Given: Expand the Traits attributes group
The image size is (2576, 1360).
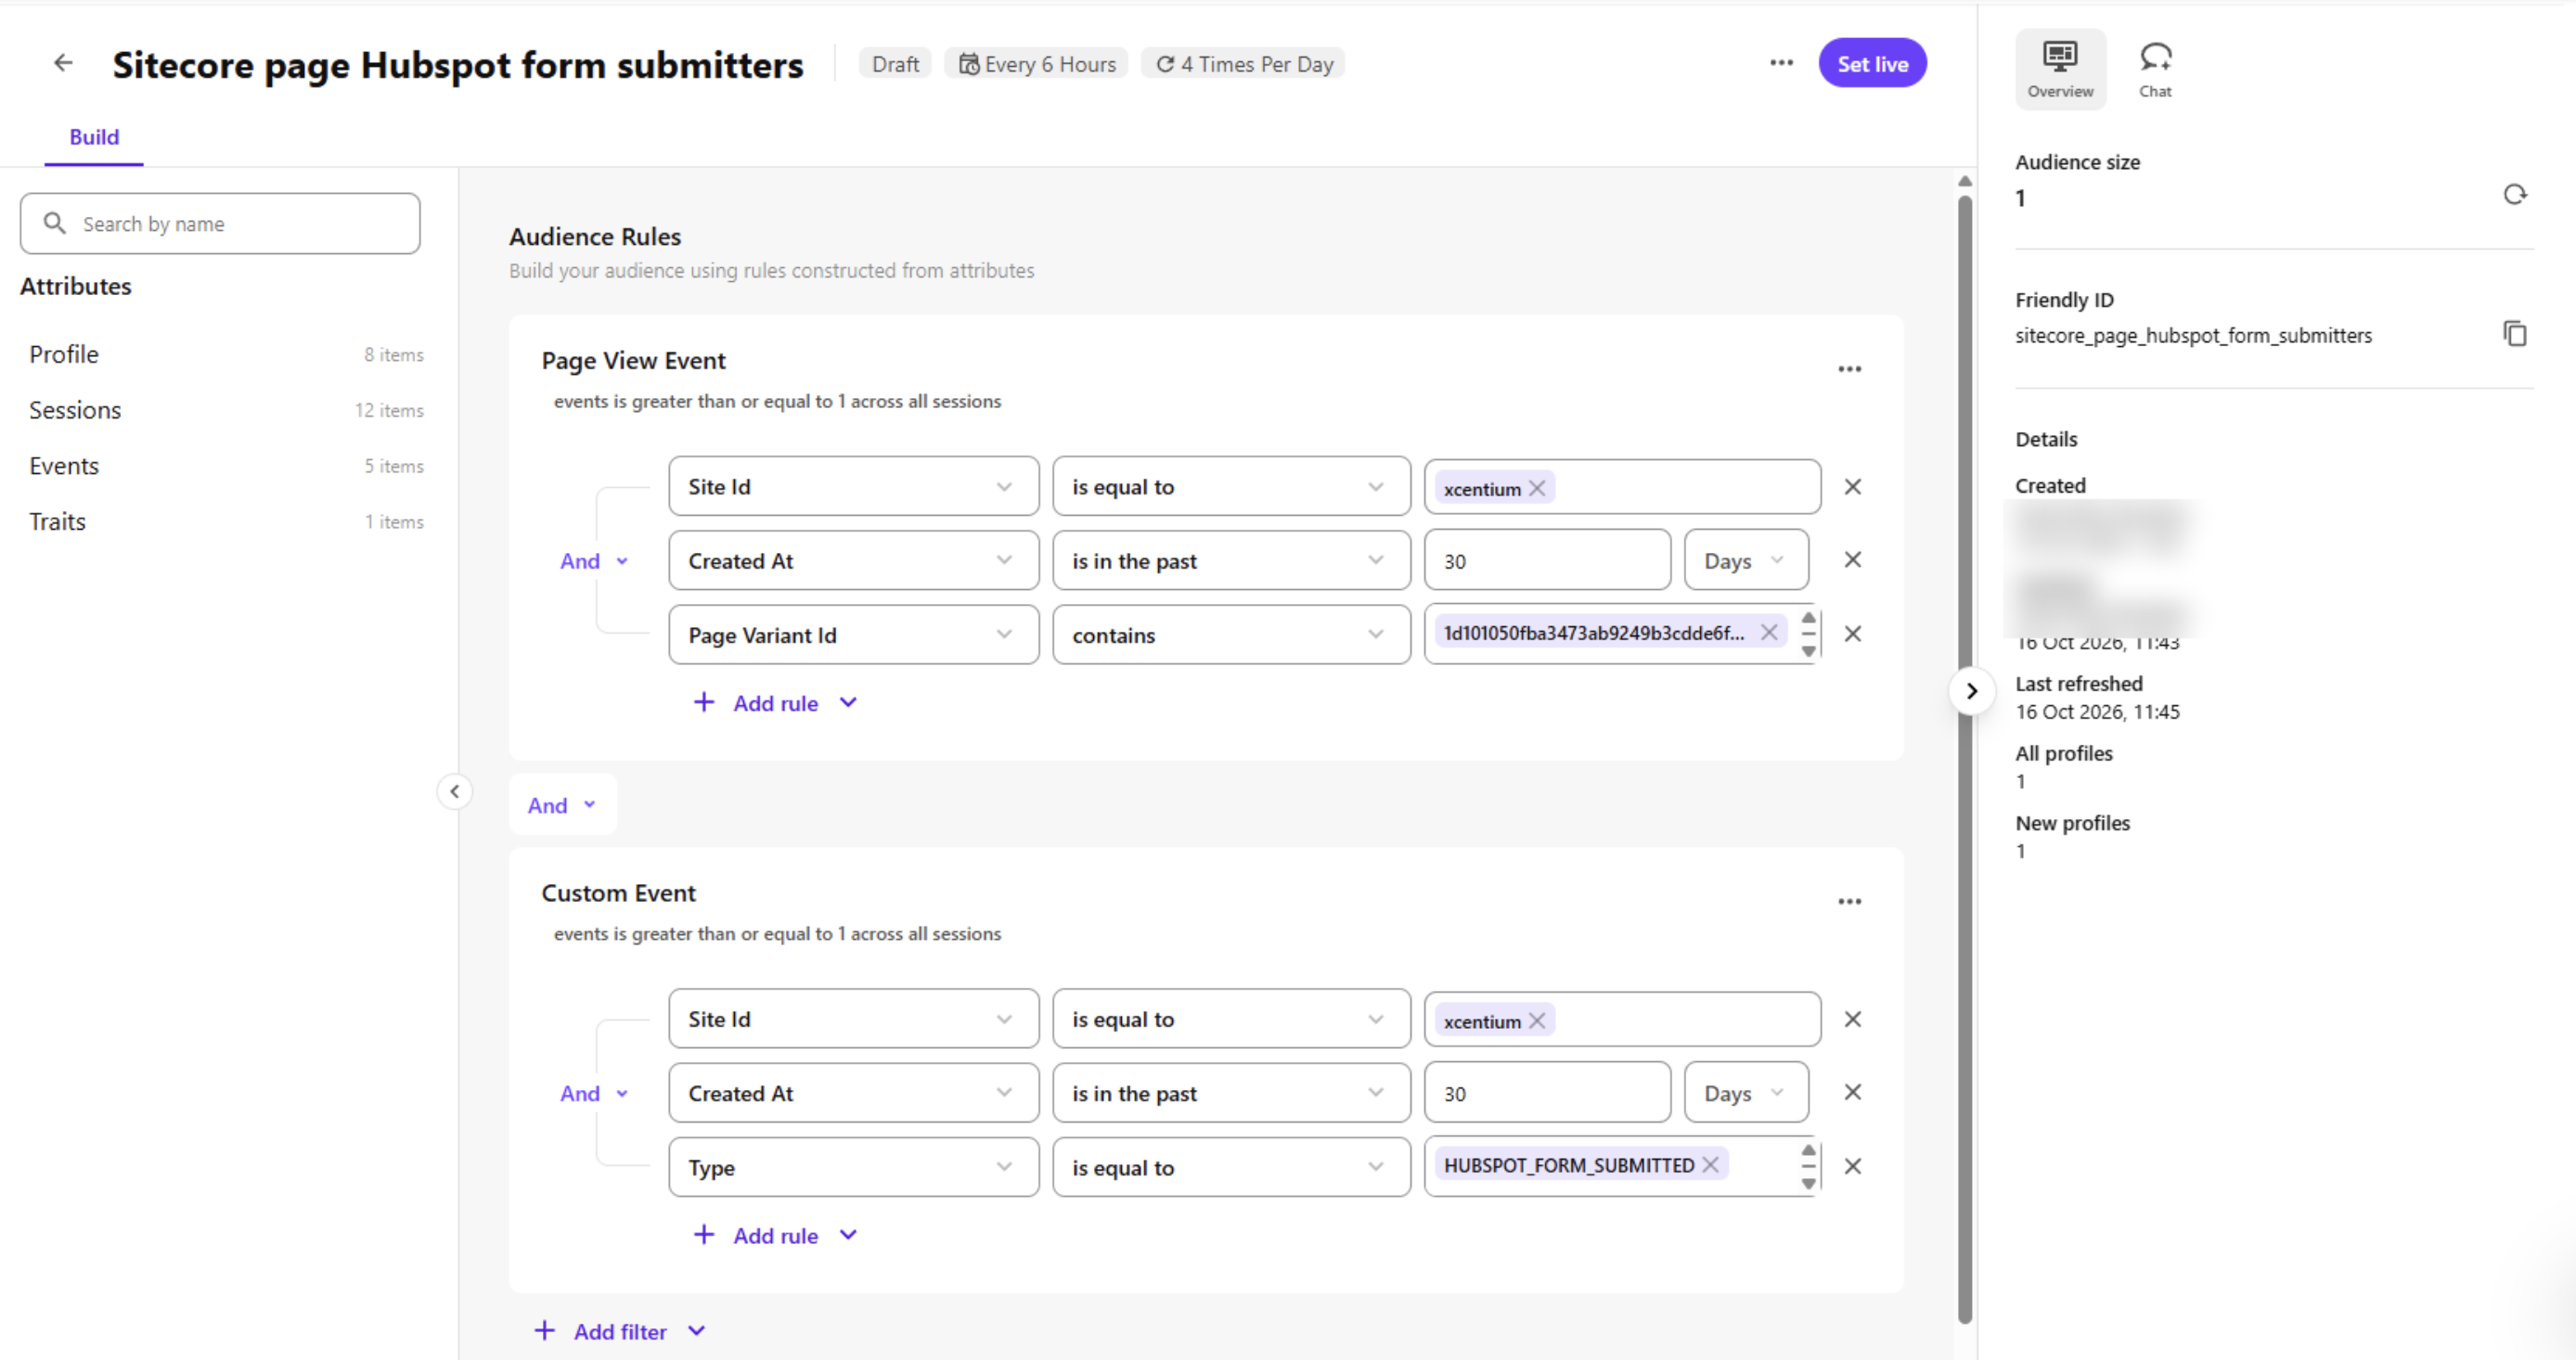Looking at the screenshot, I should pyautogui.click(x=226, y=521).
